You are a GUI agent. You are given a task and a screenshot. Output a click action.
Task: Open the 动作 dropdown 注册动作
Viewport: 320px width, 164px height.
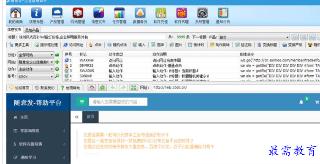tap(36, 69)
